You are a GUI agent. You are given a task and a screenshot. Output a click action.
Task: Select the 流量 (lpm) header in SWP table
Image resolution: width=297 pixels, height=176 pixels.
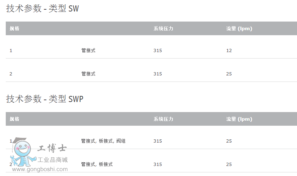pyautogui.click(x=239, y=119)
